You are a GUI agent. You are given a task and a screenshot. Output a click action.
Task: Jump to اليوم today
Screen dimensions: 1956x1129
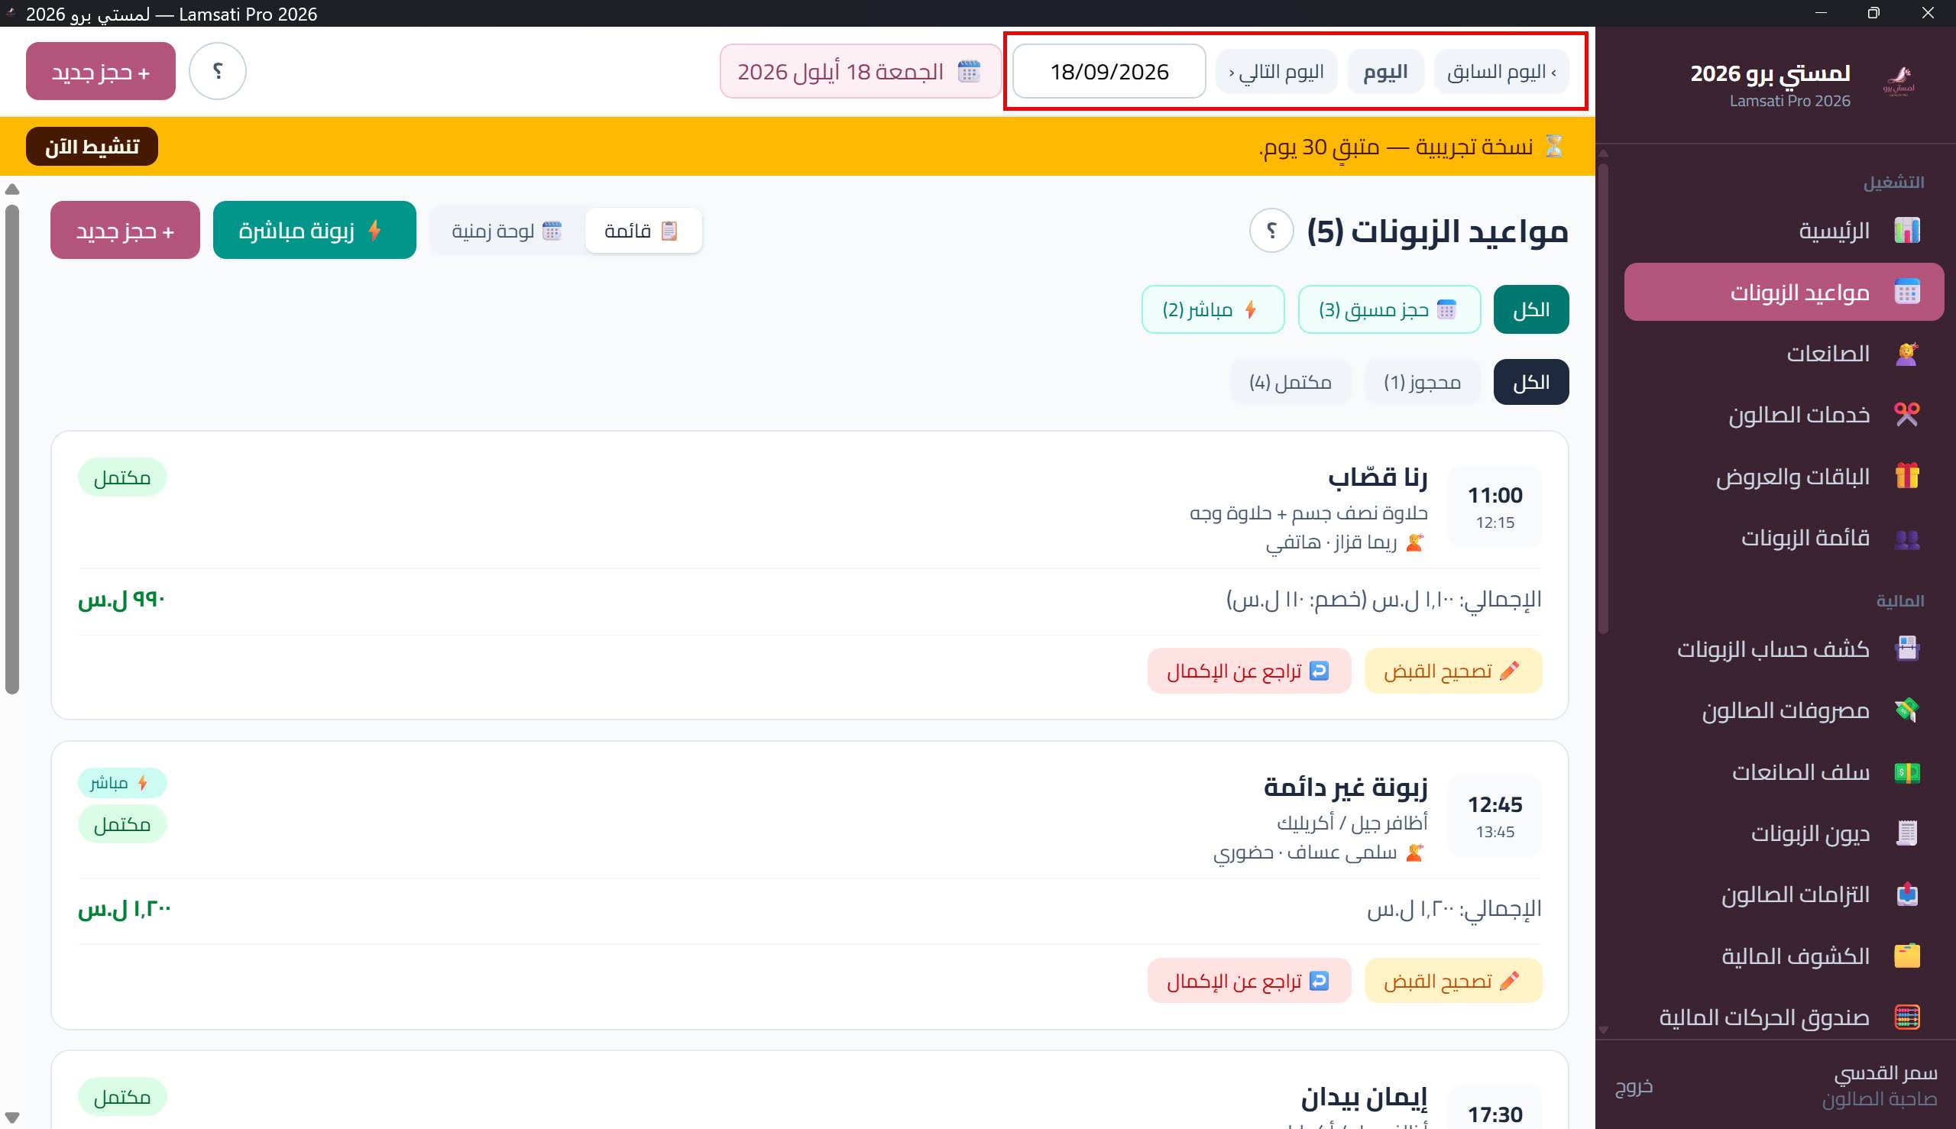[1385, 72]
